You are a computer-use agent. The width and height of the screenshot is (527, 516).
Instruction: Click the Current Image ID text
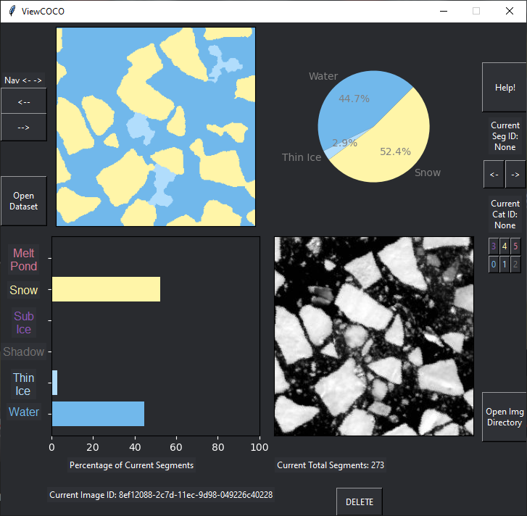pyautogui.click(x=161, y=494)
